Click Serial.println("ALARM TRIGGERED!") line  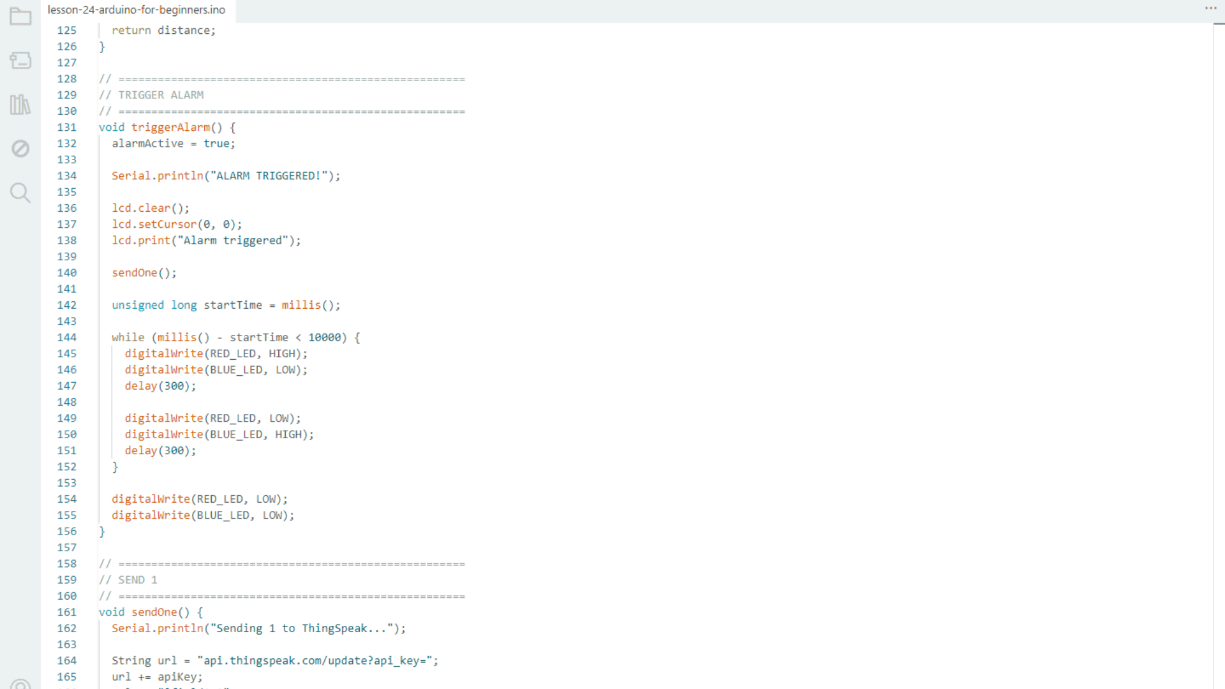pyautogui.click(x=226, y=176)
